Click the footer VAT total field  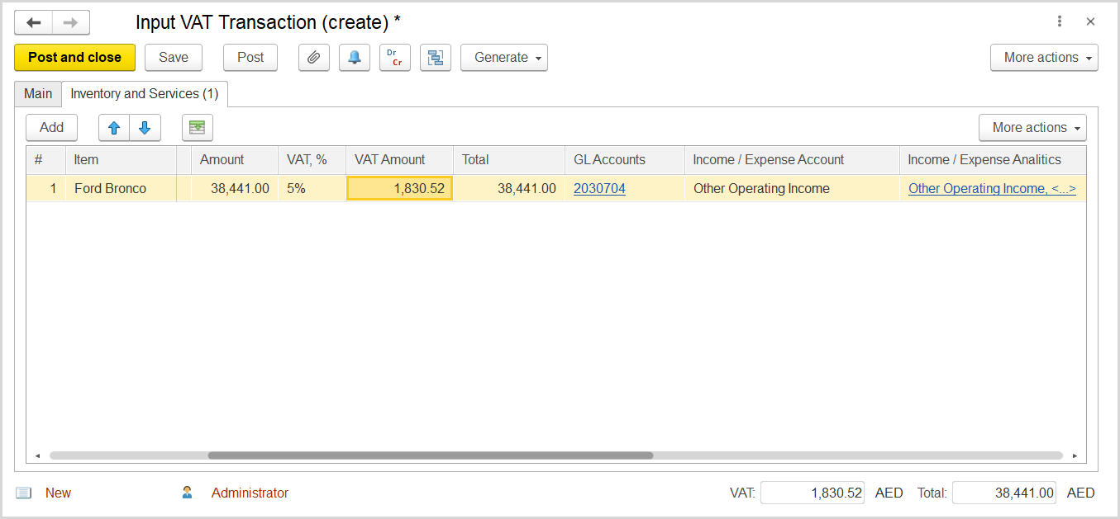(x=813, y=493)
